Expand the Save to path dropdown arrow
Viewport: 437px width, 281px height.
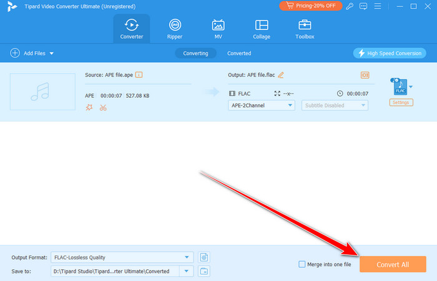pyautogui.click(x=187, y=271)
